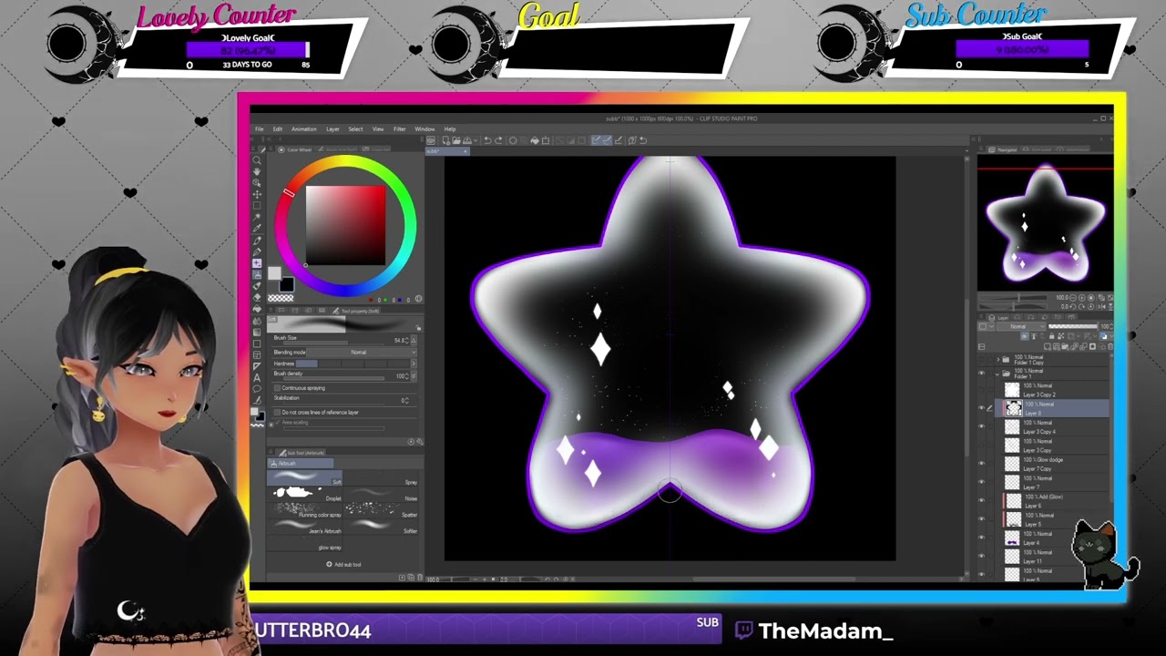Click the Redo arrow in command bar
1166x656 pixels.
click(x=498, y=140)
